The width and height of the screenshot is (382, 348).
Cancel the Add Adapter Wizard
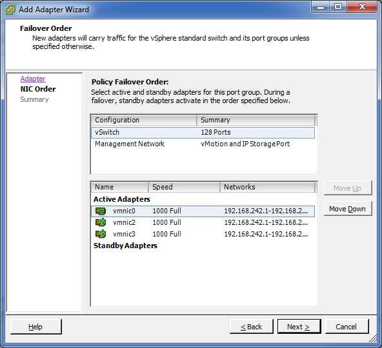(347, 327)
